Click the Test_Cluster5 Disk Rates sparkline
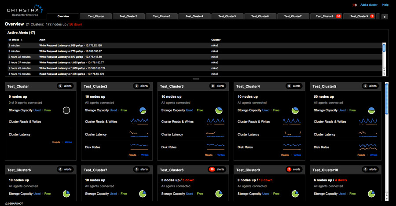Viewport: 396px width, 206px height. coord(368,147)
